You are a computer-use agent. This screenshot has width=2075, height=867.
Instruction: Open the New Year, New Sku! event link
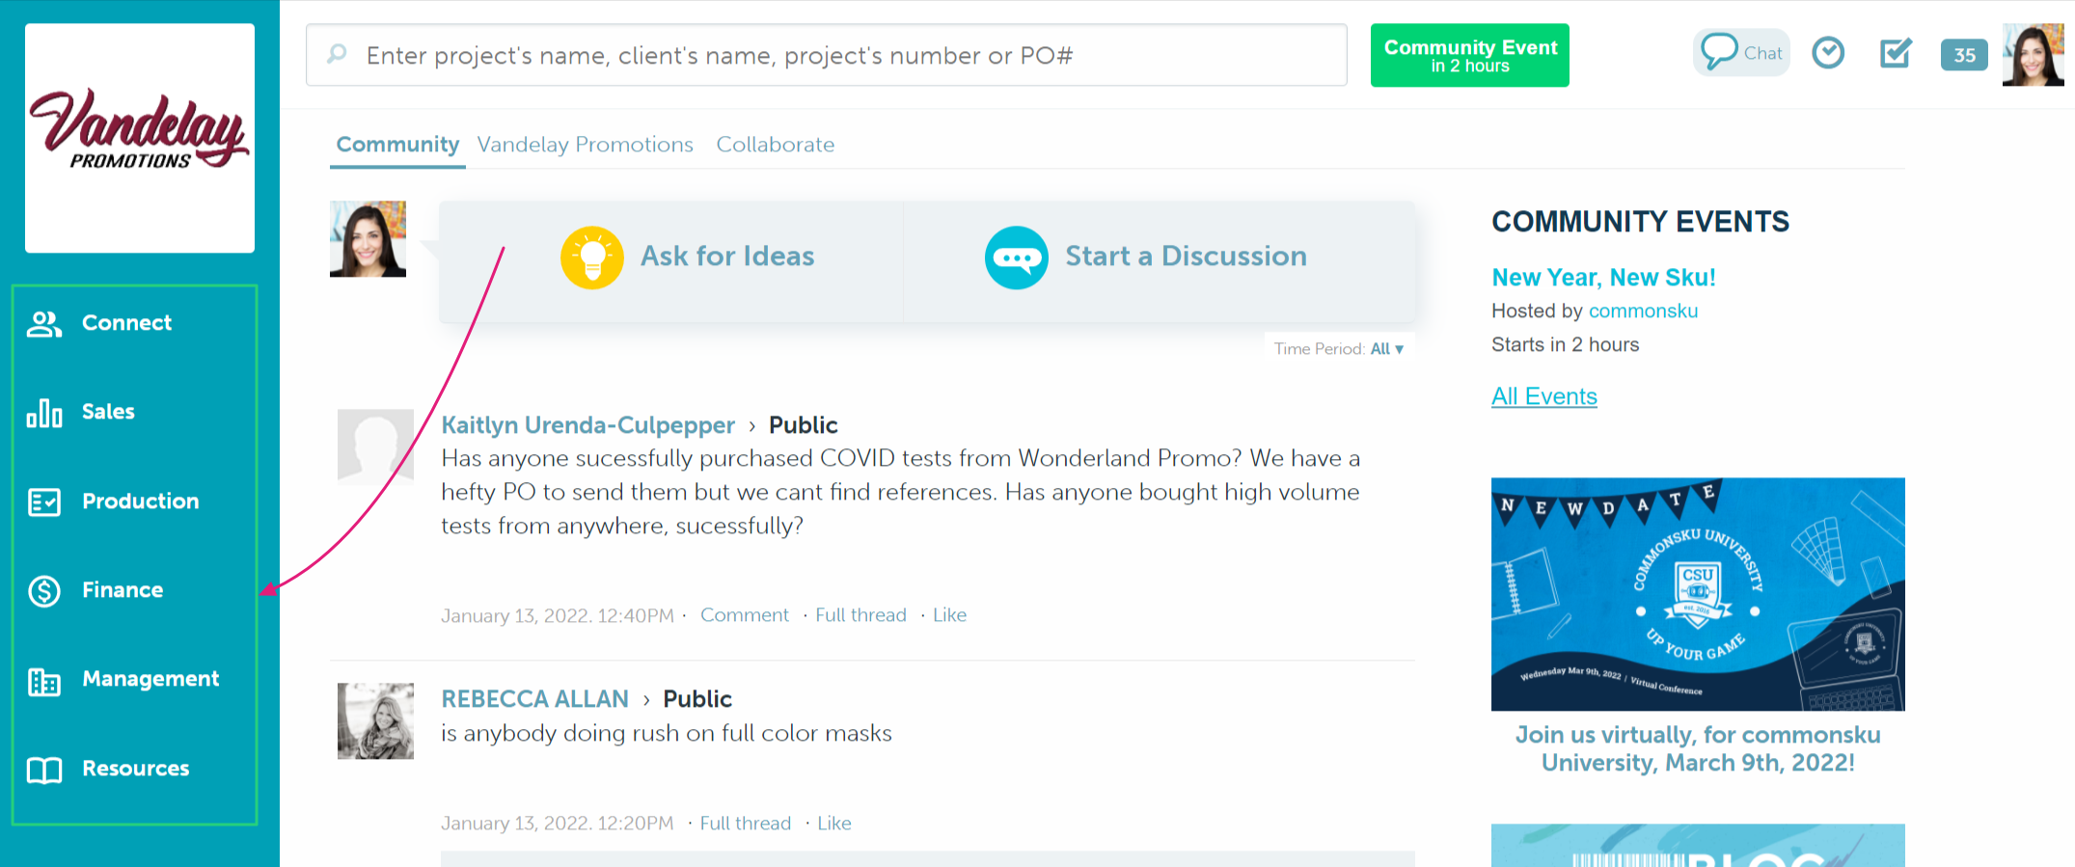point(1603,278)
